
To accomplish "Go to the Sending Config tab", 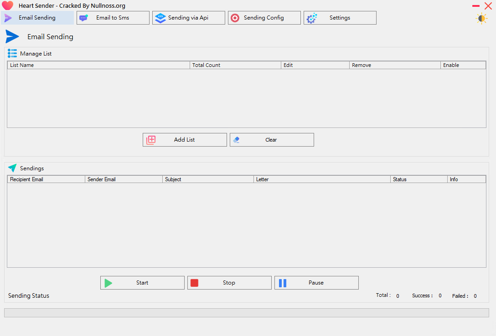I will pyautogui.click(x=264, y=18).
